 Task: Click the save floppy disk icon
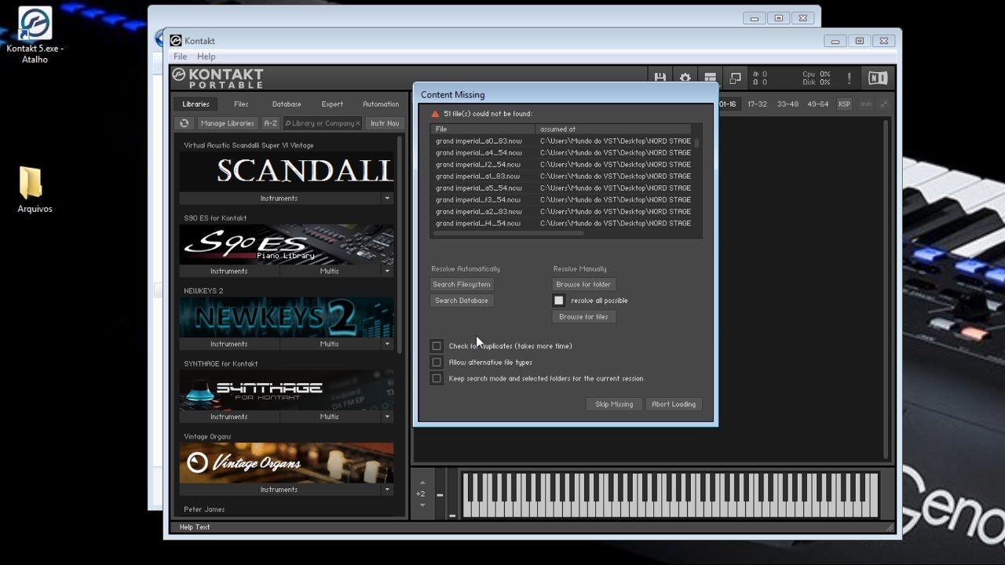click(x=660, y=78)
